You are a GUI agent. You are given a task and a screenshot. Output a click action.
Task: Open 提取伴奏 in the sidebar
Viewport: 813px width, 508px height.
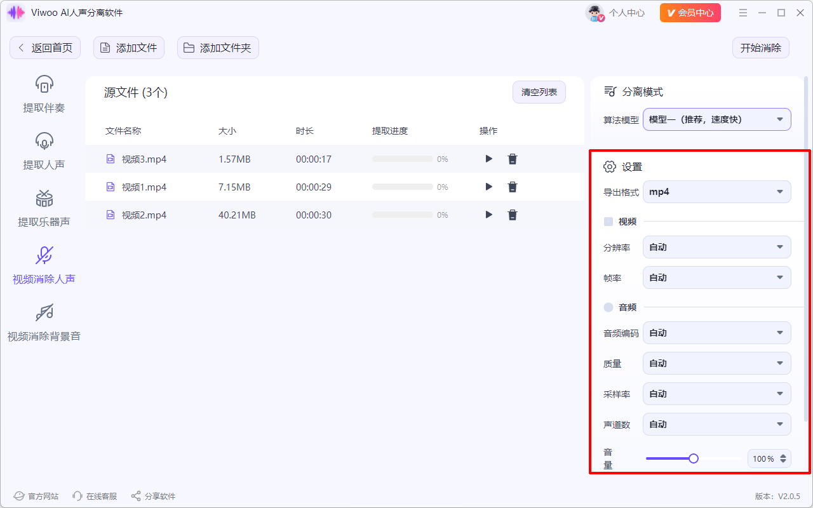(44, 94)
